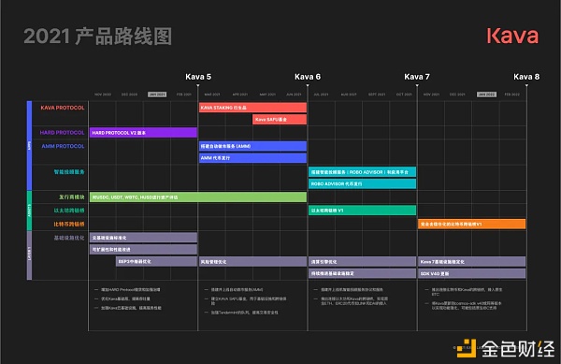Click the 金色财经 watermark logo

506,348
